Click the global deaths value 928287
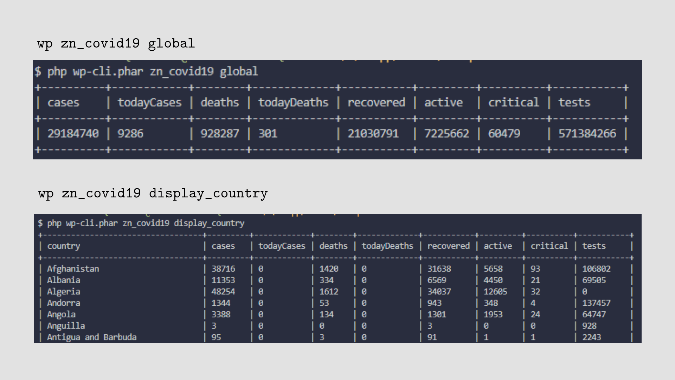Image resolution: width=675 pixels, height=380 pixels. 220,134
